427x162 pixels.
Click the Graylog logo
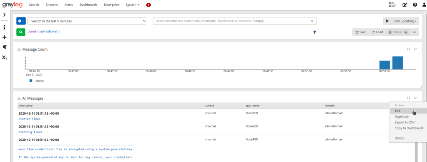tap(13, 5)
